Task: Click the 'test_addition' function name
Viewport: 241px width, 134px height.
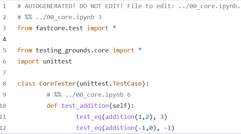Action: [85, 106]
